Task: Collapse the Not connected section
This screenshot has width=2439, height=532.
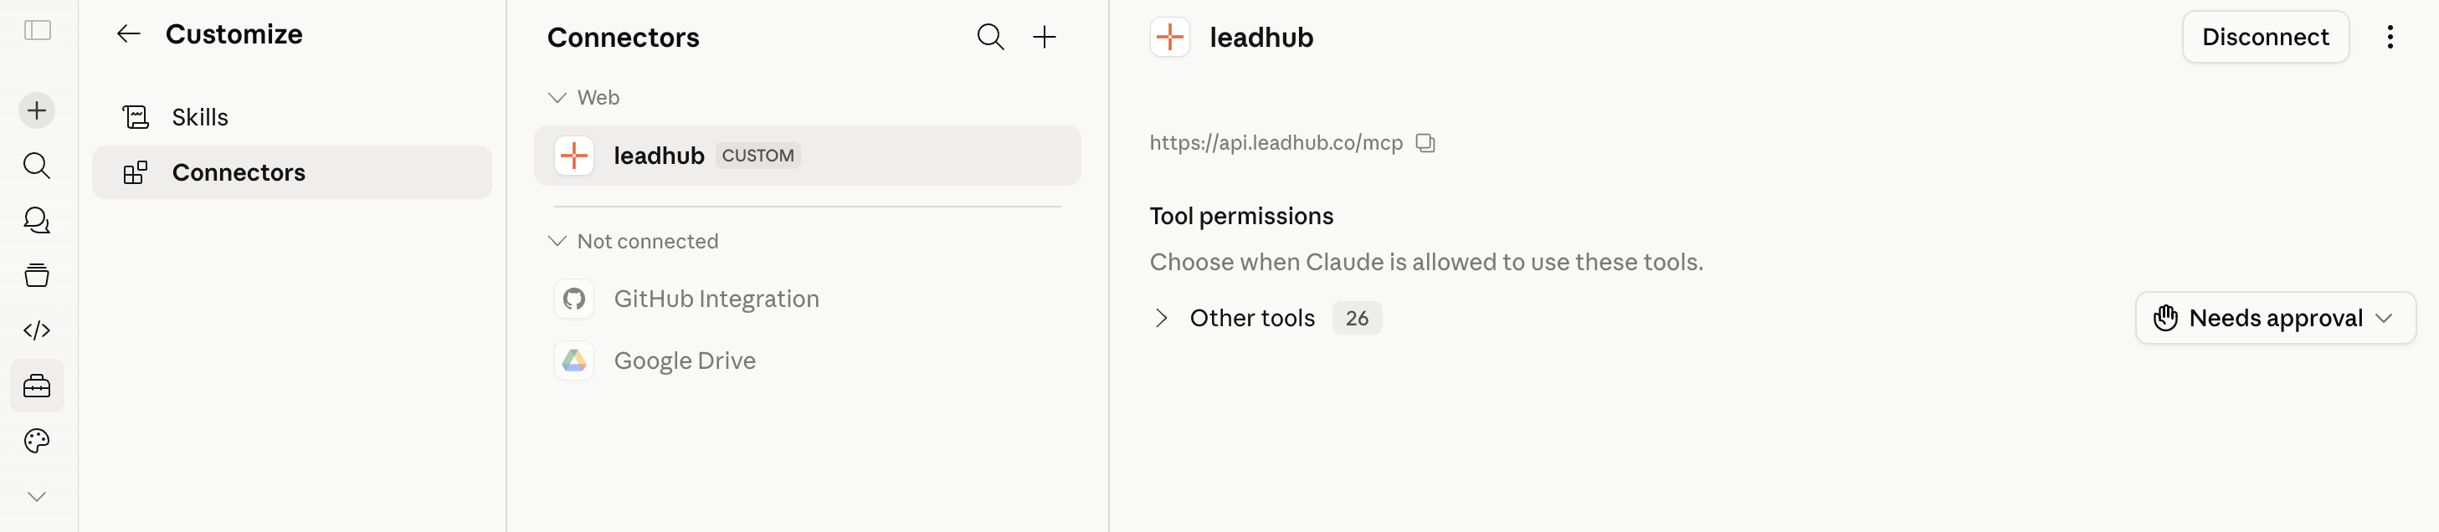Action: click(x=557, y=242)
